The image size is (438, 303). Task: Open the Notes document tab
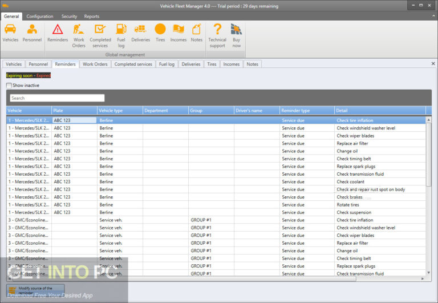click(x=253, y=64)
